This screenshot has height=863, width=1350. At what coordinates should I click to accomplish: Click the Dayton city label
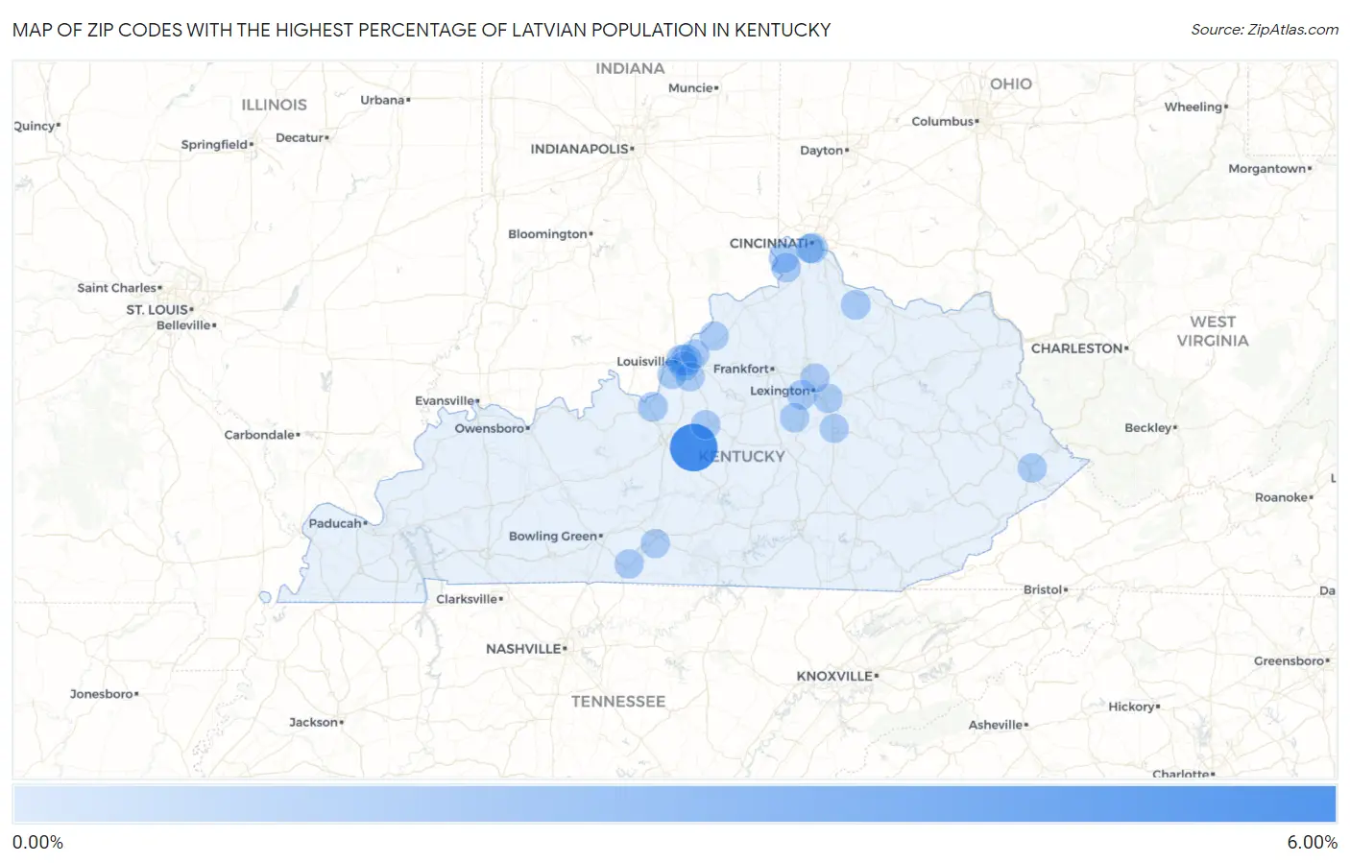point(822,150)
